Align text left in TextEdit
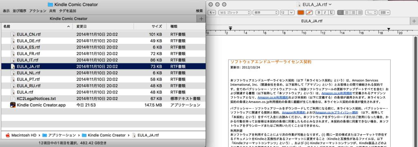418x147 pixels. 340,13
